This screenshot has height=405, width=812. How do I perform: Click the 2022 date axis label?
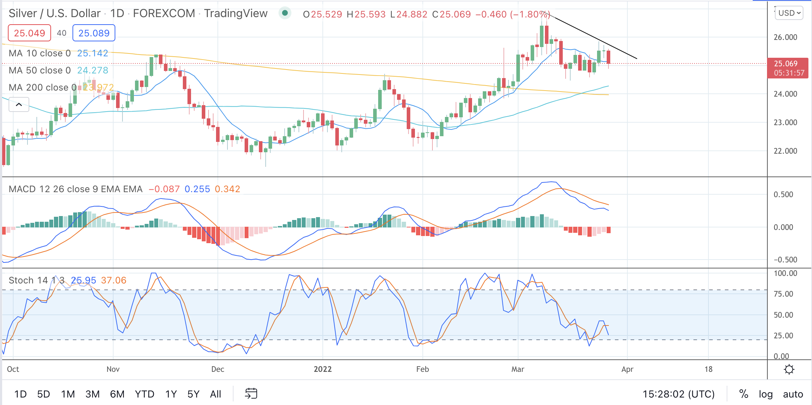pos(323,369)
